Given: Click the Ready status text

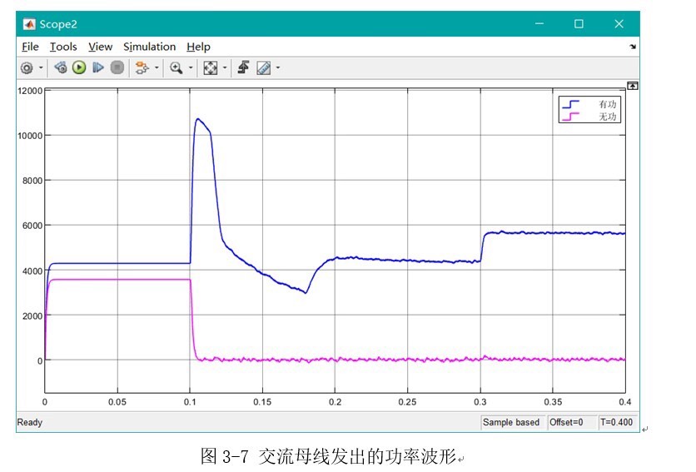Looking at the screenshot, I should (x=30, y=422).
